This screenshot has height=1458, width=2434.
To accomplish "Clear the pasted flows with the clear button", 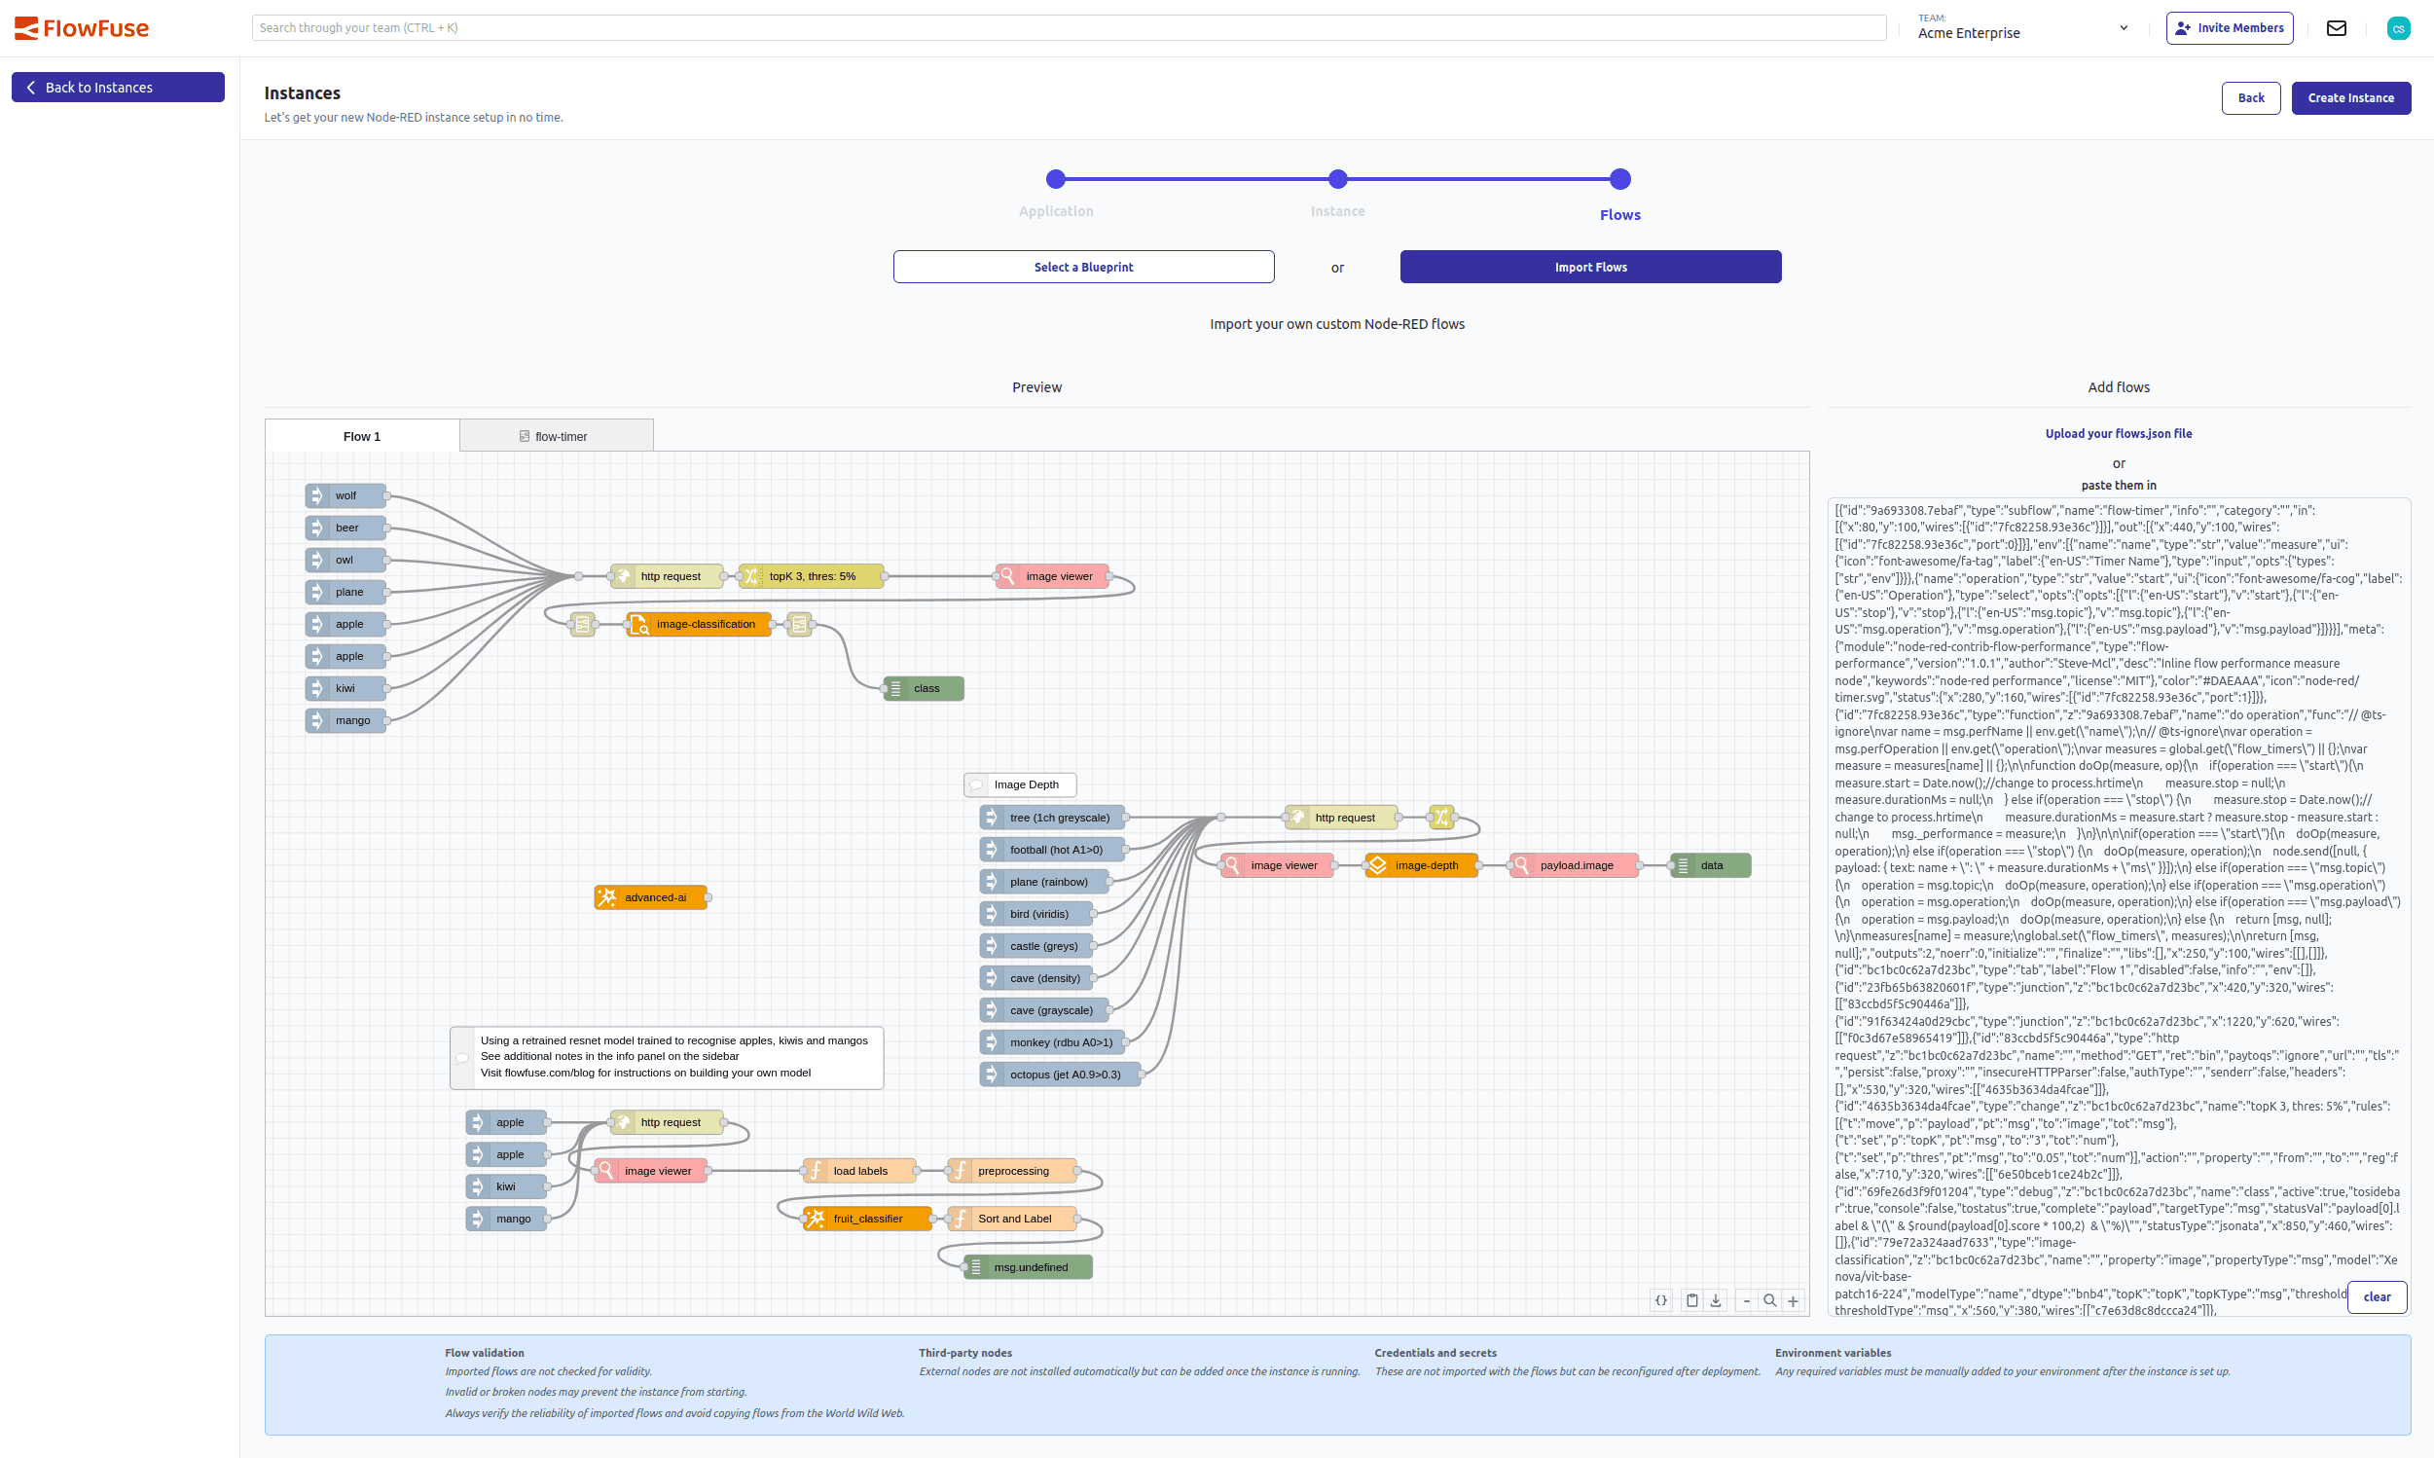I will [x=2378, y=1296].
